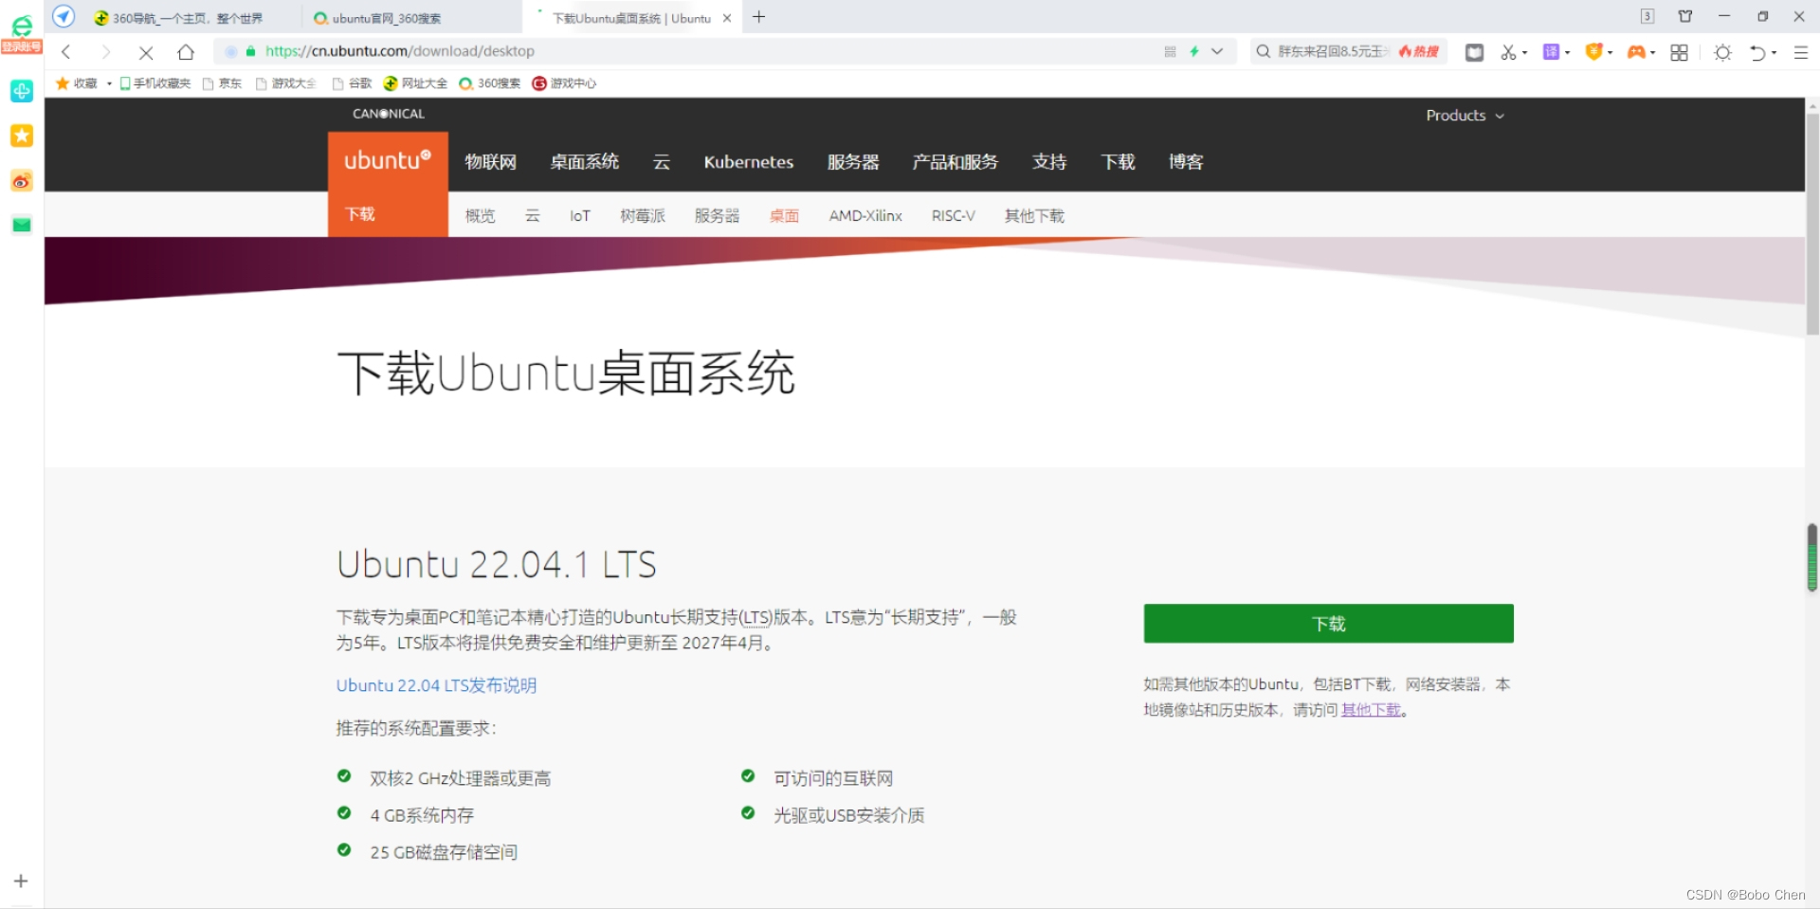Expand the Products dropdown in Canonical bar
This screenshot has height=909, width=1820.
(1465, 116)
